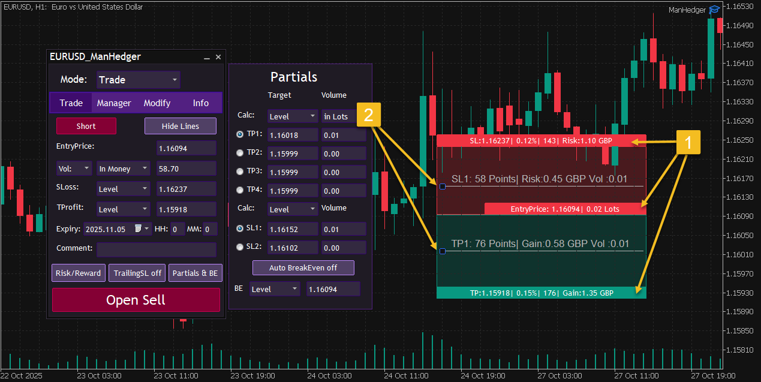Click the Partials & BE button
Screen dimensions: 761x382
point(195,272)
